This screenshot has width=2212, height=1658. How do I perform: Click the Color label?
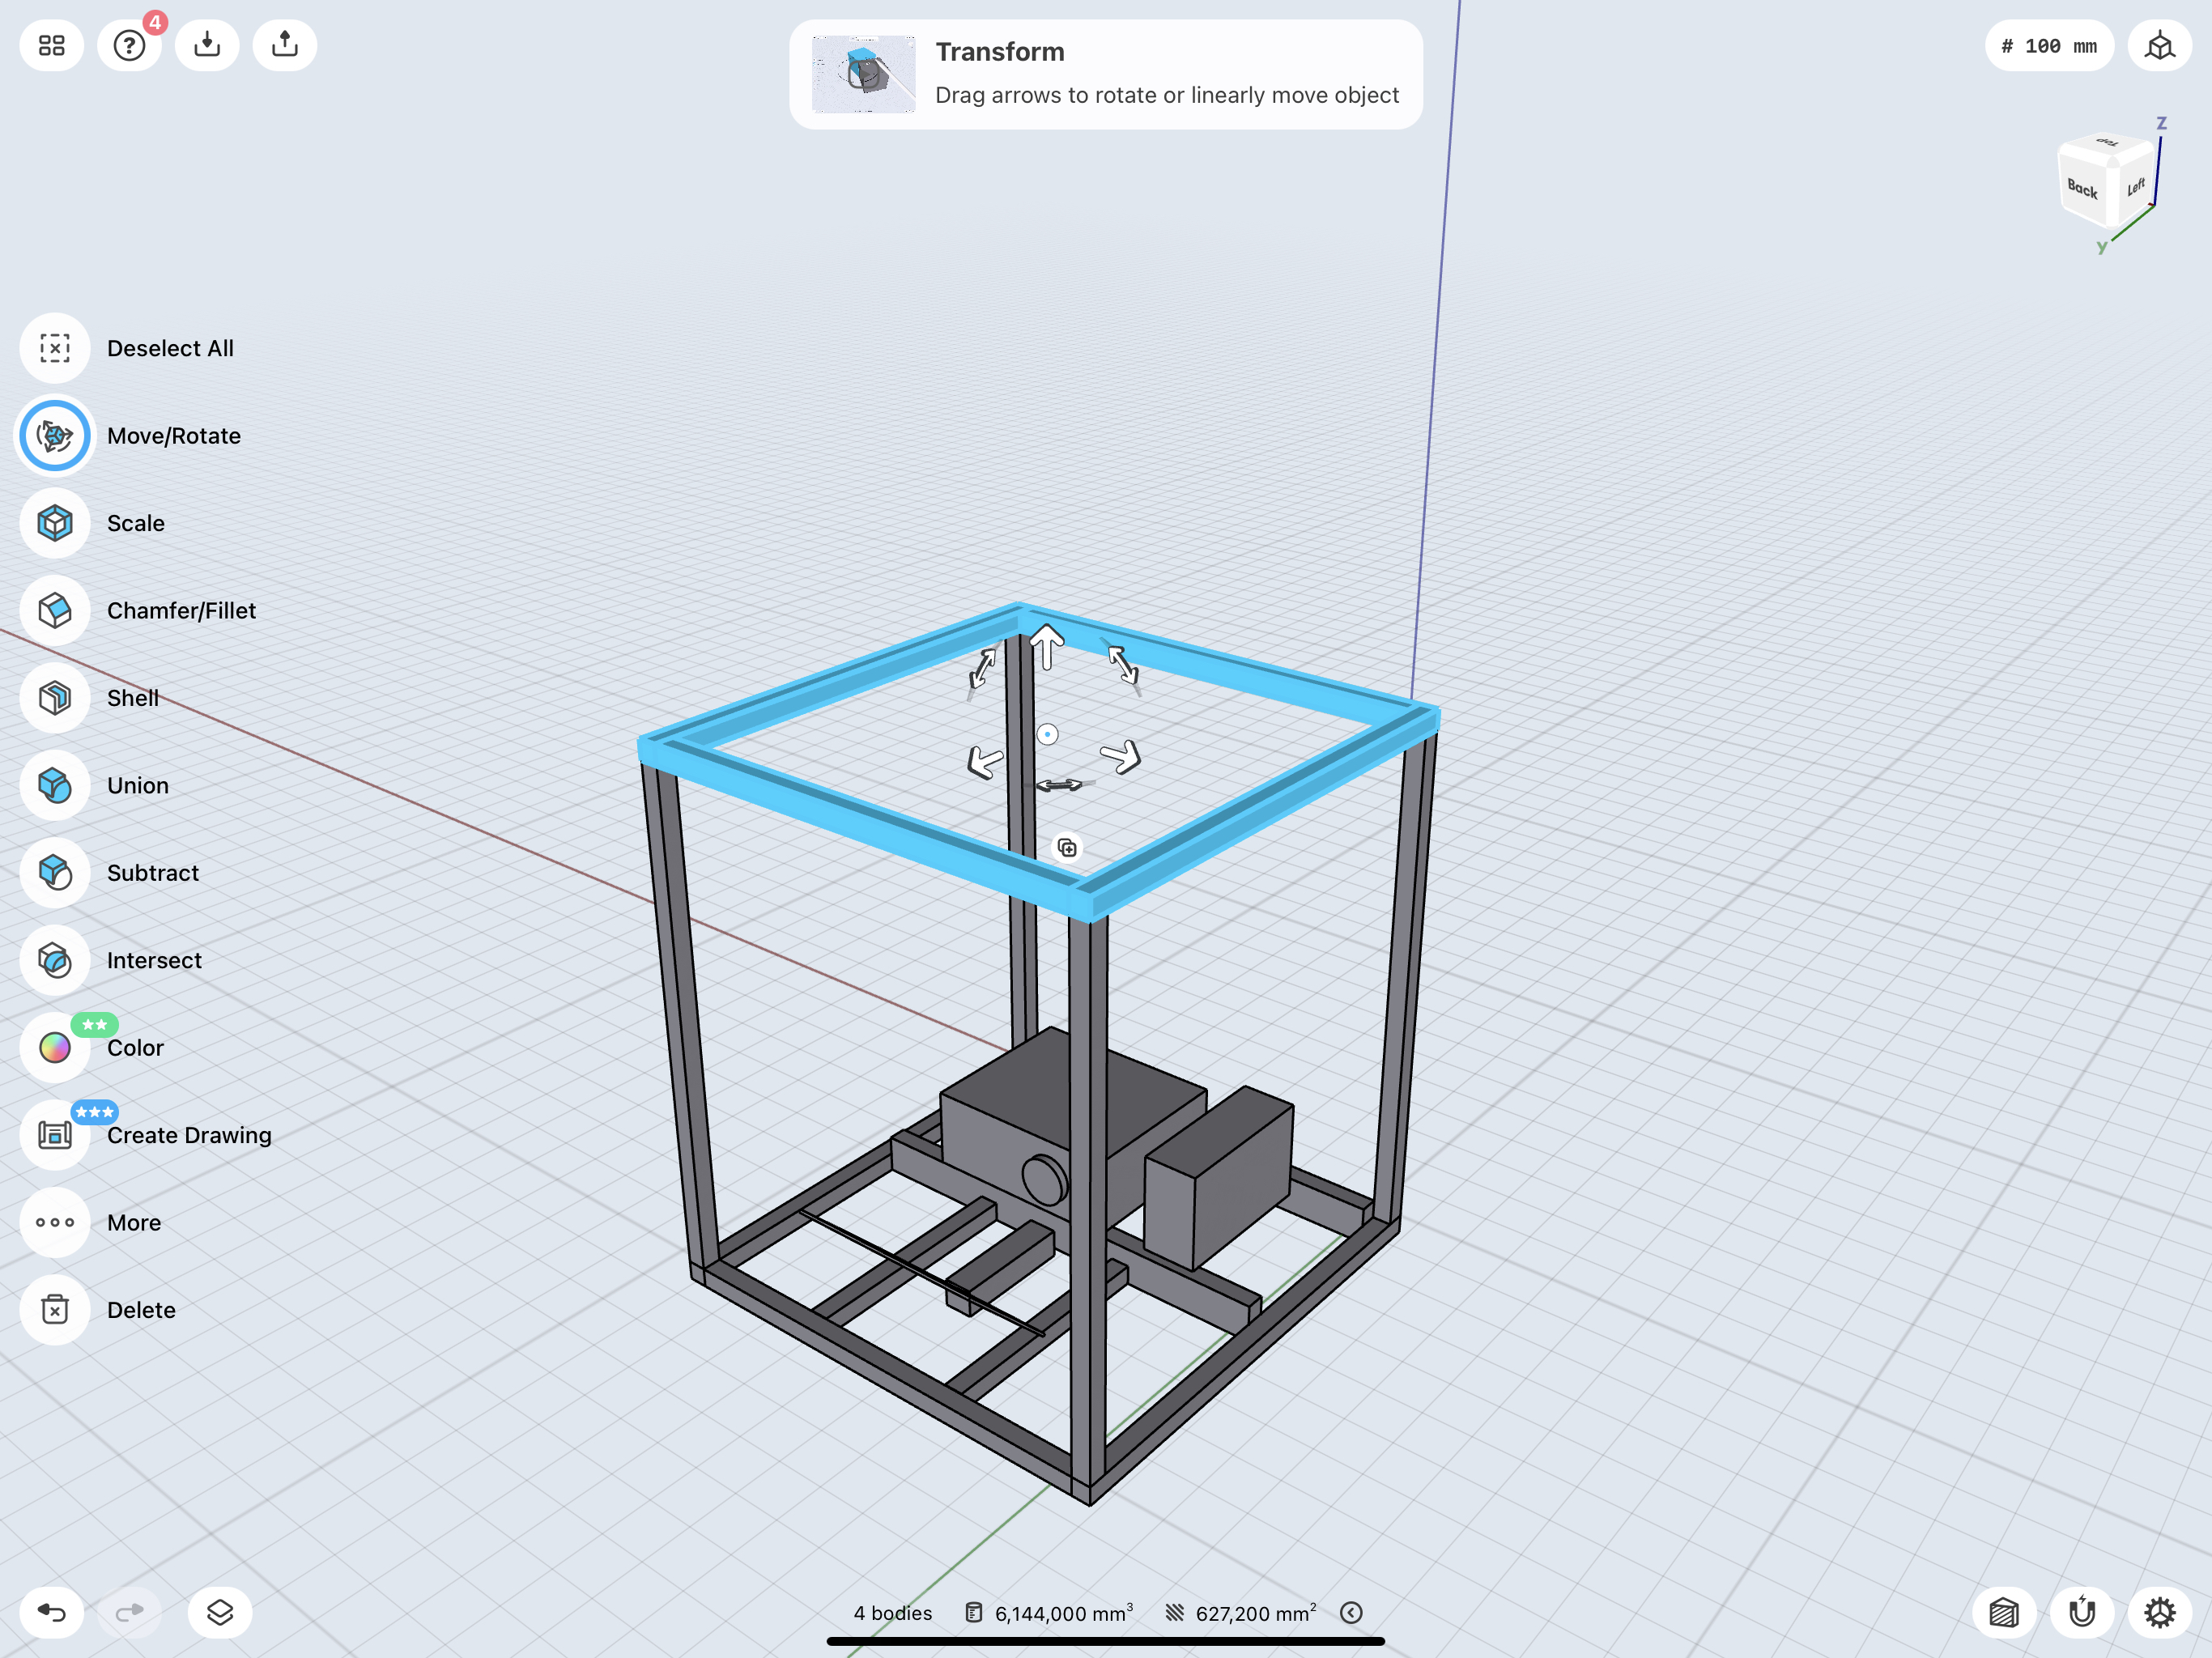tap(135, 1048)
